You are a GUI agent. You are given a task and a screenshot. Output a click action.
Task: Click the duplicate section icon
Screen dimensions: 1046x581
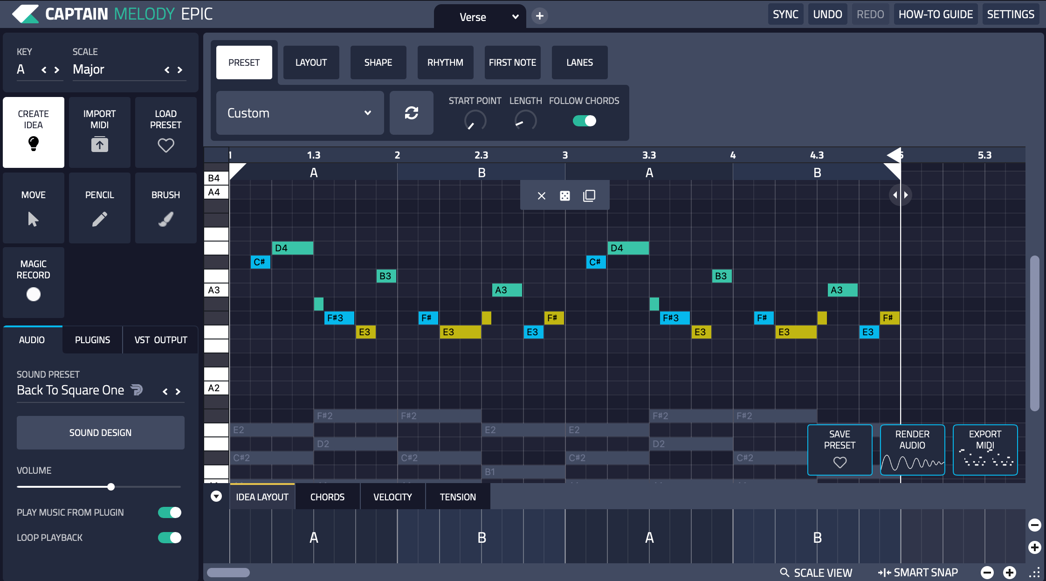589,196
